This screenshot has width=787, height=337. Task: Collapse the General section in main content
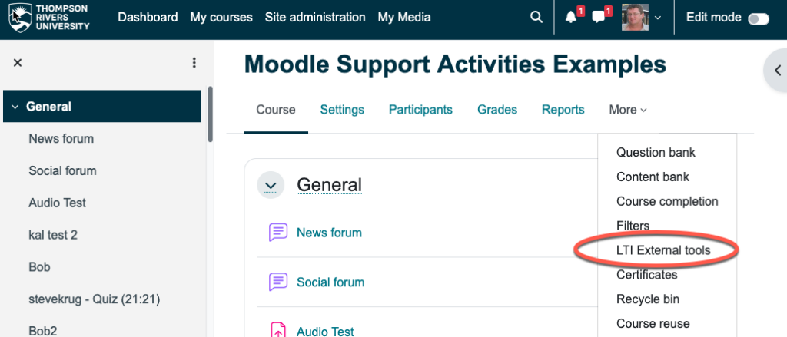click(x=271, y=185)
